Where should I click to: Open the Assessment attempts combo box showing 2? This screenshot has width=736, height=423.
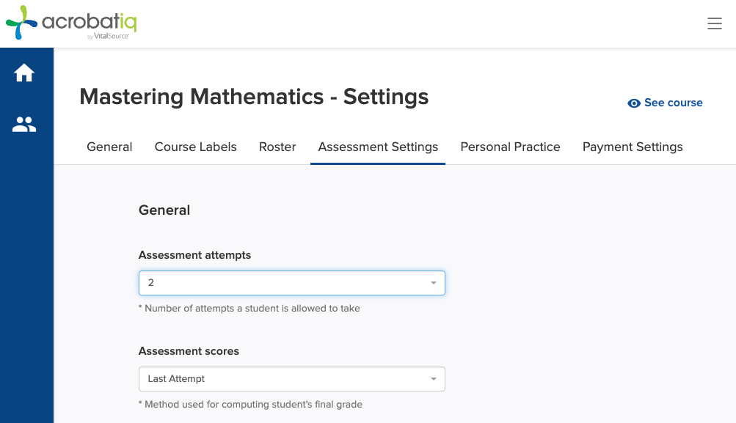pyautogui.click(x=291, y=283)
